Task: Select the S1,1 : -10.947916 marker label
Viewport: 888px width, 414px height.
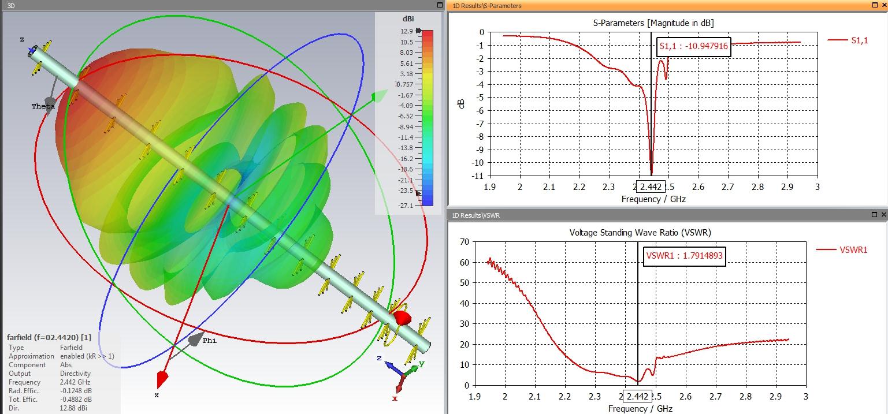Action: coord(694,47)
